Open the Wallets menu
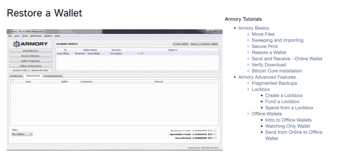This screenshot has width=348, height=157. coord(48,36)
